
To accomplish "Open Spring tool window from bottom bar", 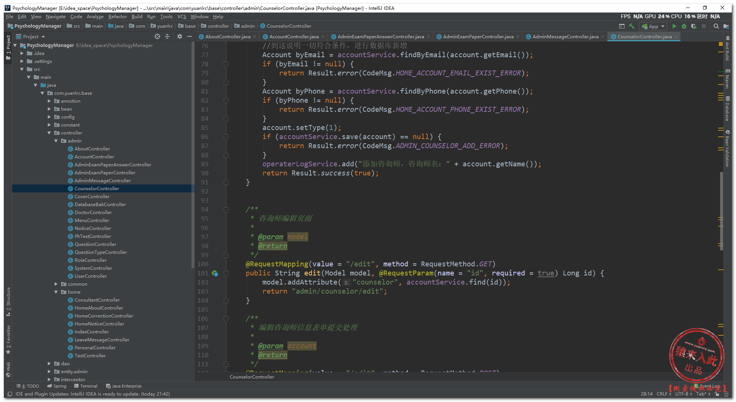I will coord(57,386).
